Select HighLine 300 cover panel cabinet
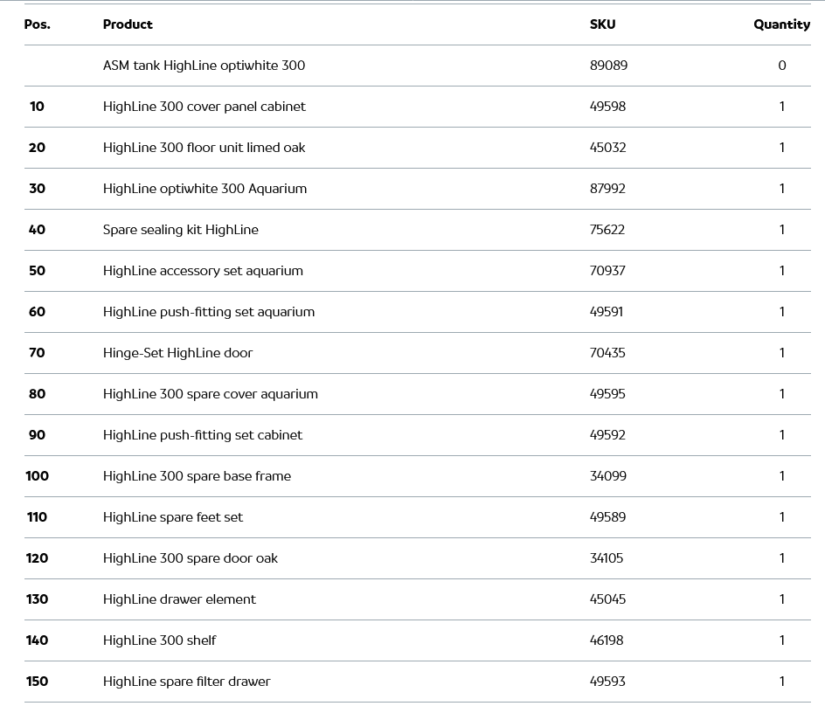The height and width of the screenshot is (713, 825). point(205,107)
